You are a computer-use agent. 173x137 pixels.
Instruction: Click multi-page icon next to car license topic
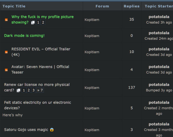pyautogui.click(x=18, y=90)
